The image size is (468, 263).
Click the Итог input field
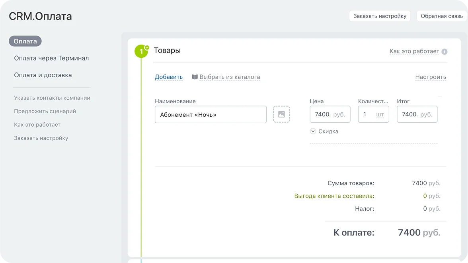(417, 114)
